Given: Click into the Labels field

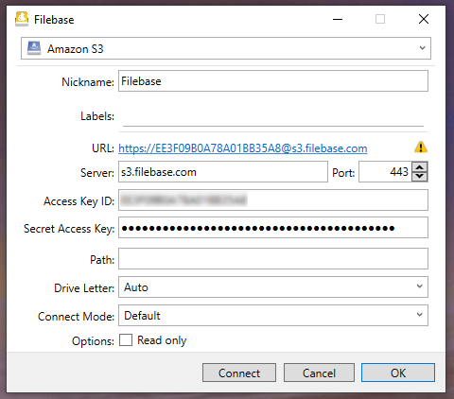Looking at the screenshot, I should pyautogui.click(x=273, y=116).
